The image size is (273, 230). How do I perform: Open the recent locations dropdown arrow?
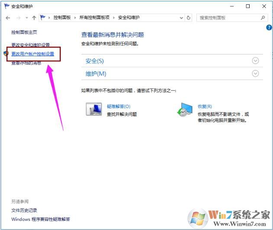click(27, 18)
